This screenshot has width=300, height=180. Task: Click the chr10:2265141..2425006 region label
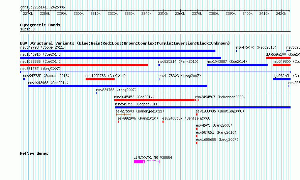coord(42,7)
